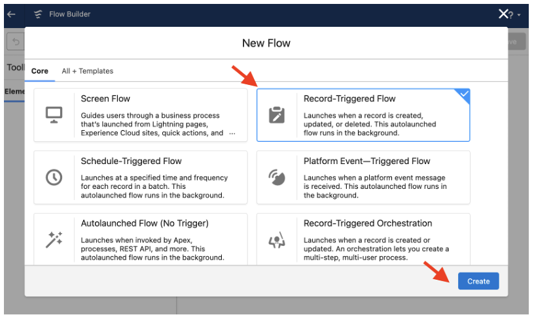Click the undo button behind the dialog
The width and height of the screenshot is (534, 319).
coord(16,42)
